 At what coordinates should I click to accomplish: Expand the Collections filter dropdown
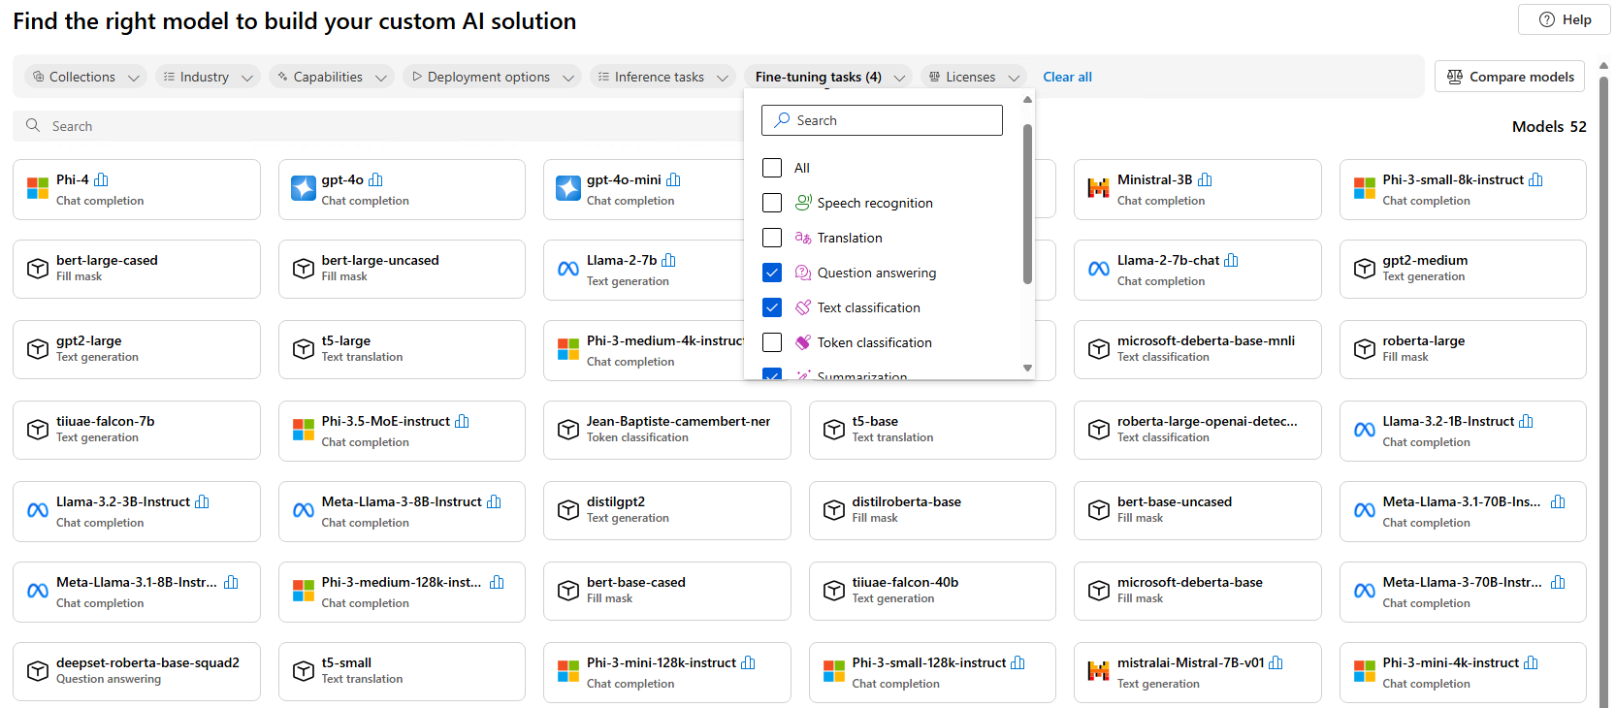[86, 77]
